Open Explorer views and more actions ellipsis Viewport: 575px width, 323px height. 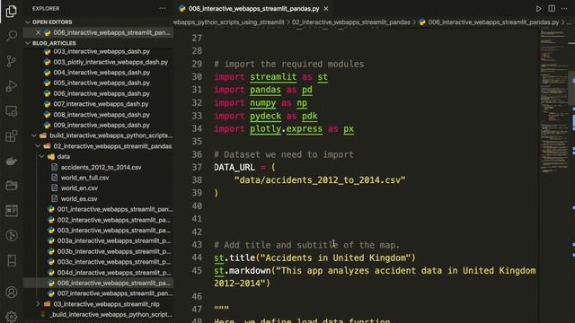[x=162, y=8]
